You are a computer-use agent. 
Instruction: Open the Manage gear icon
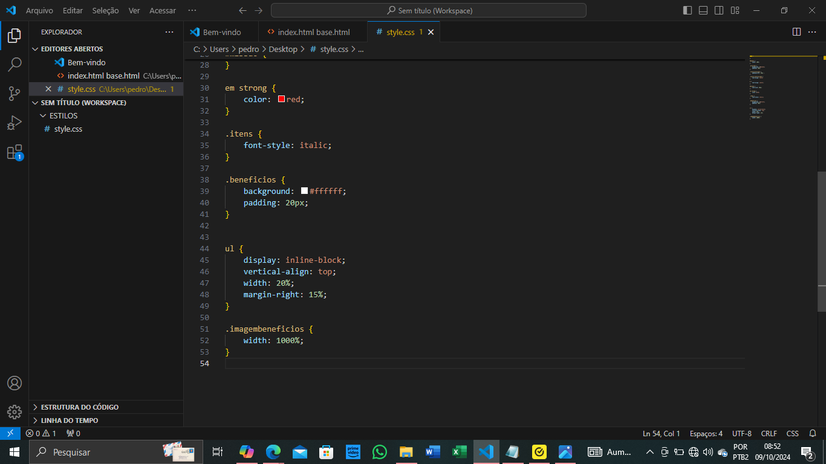point(15,412)
